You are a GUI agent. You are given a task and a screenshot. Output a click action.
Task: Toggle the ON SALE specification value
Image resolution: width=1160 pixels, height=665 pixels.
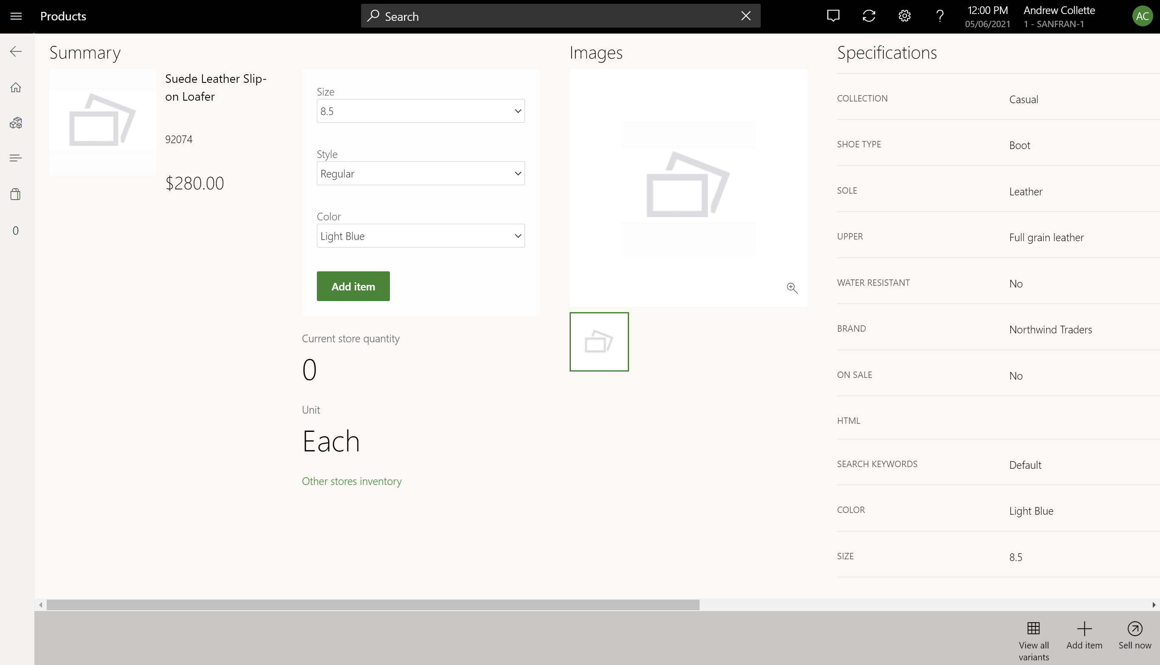coord(1016,375)
